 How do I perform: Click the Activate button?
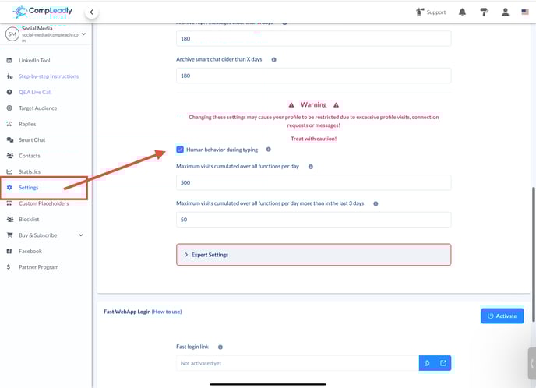coord(502,316)
